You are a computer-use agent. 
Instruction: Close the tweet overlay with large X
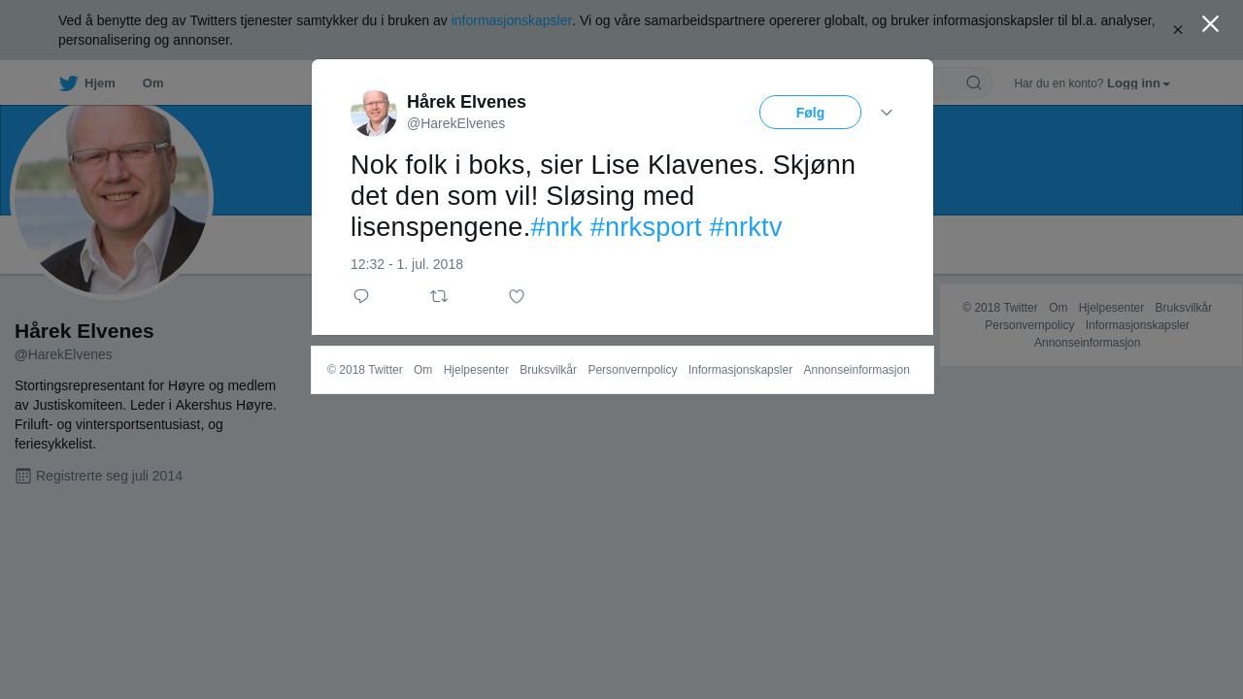pos(1210,24)
